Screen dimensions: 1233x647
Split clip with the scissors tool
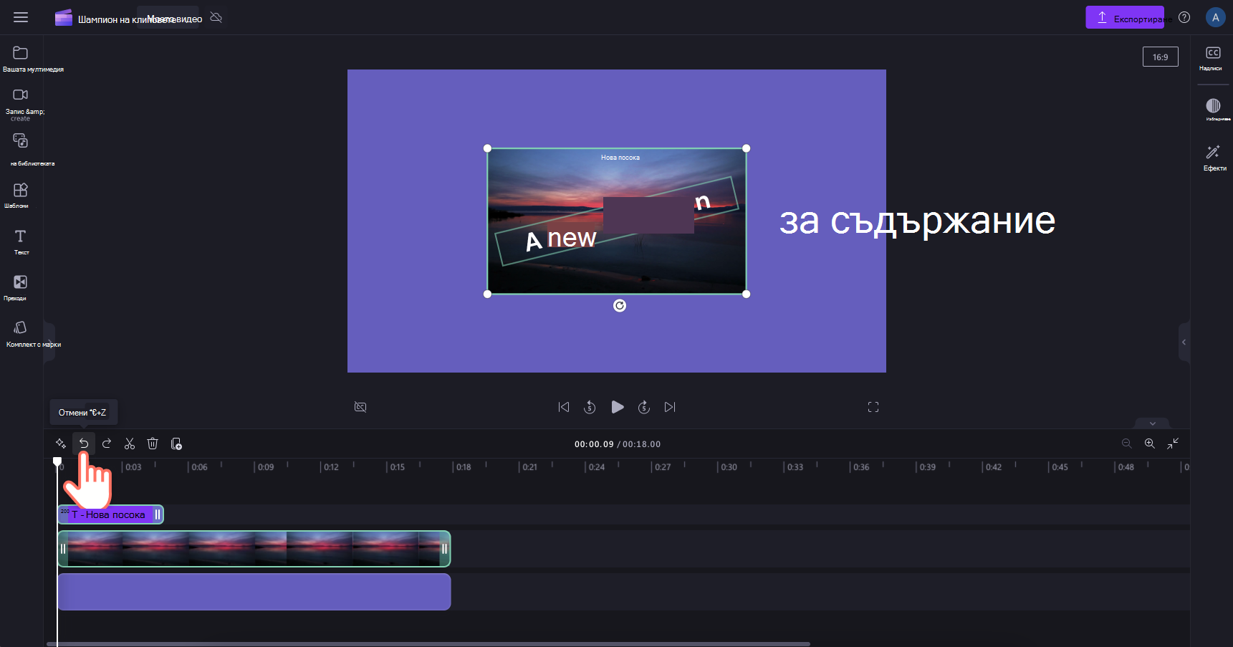pos(130,444)
